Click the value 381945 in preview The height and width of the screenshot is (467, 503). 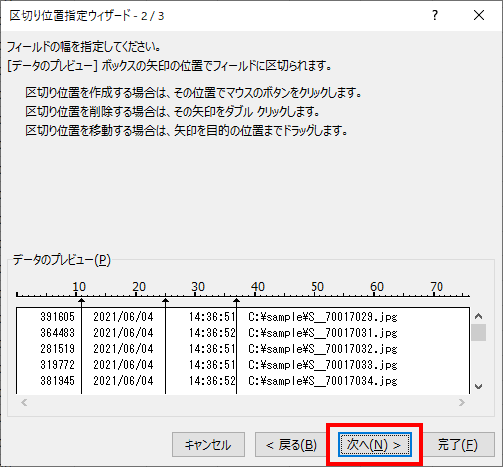click(58, 381)
